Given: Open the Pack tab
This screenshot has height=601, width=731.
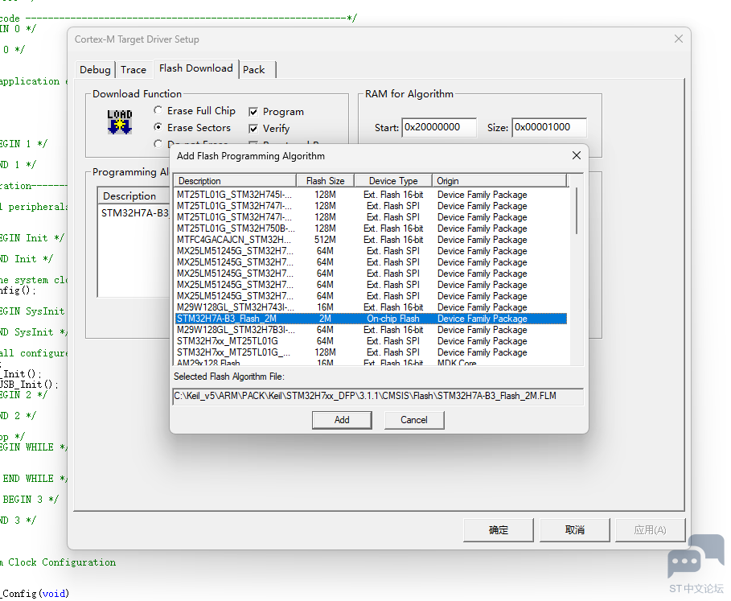Looking at the screenshot, I should tap(253, 70).
